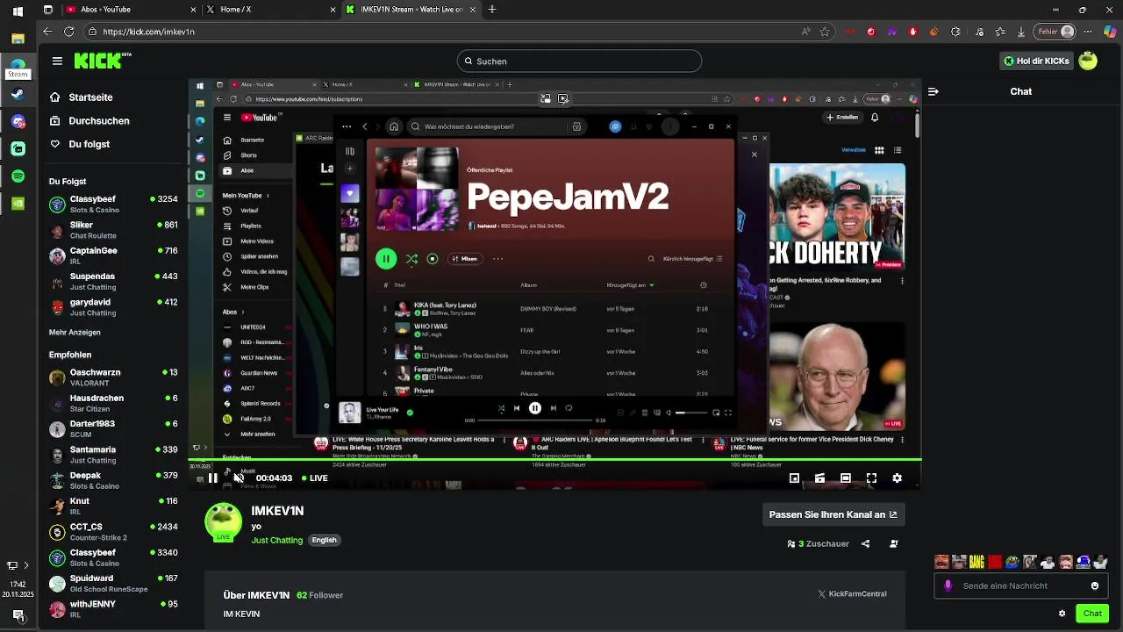The image size is (1123, 632).
Task: Open browser Settings and more menu
Action: coord(1089,32)
